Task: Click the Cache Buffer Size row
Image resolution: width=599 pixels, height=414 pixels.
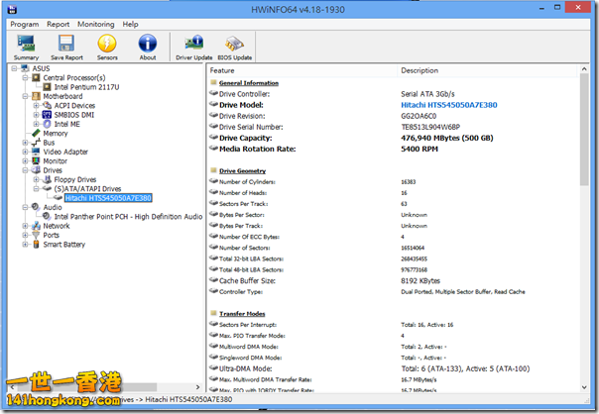Action: click(394, 281)
